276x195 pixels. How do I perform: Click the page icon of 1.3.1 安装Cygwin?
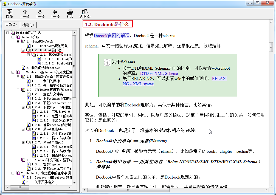coord(29,164)
